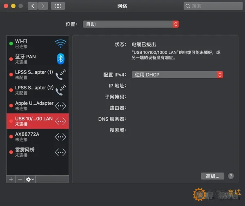Viewport: 245px width, 206px height.
Task: Select the Wi-Fi 已连接 list entry
Action: coord(38,44)
